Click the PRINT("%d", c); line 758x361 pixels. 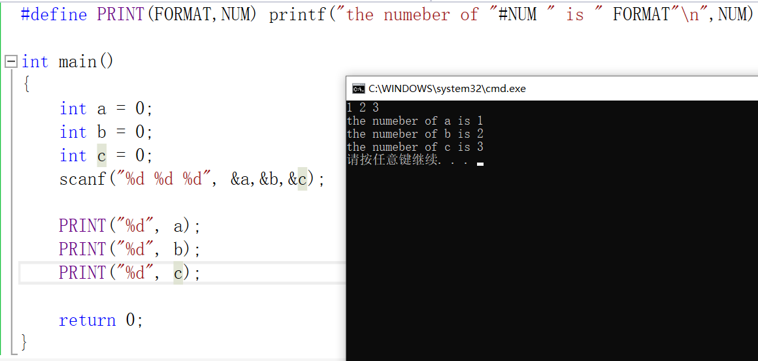point(129,273)
